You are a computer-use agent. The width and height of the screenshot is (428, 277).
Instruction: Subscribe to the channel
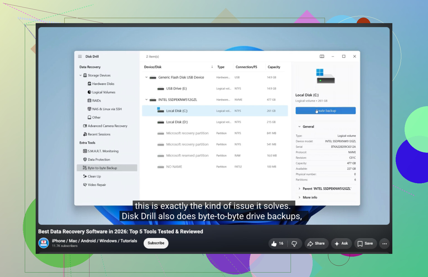tap(156, 243)
